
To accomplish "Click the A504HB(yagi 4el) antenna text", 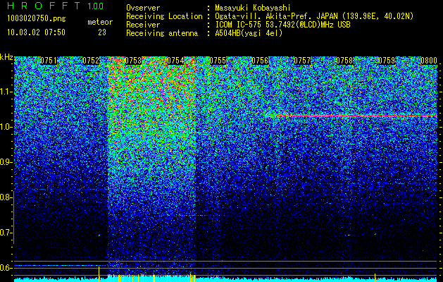I will pyautogui.click(x=249, y=33).
